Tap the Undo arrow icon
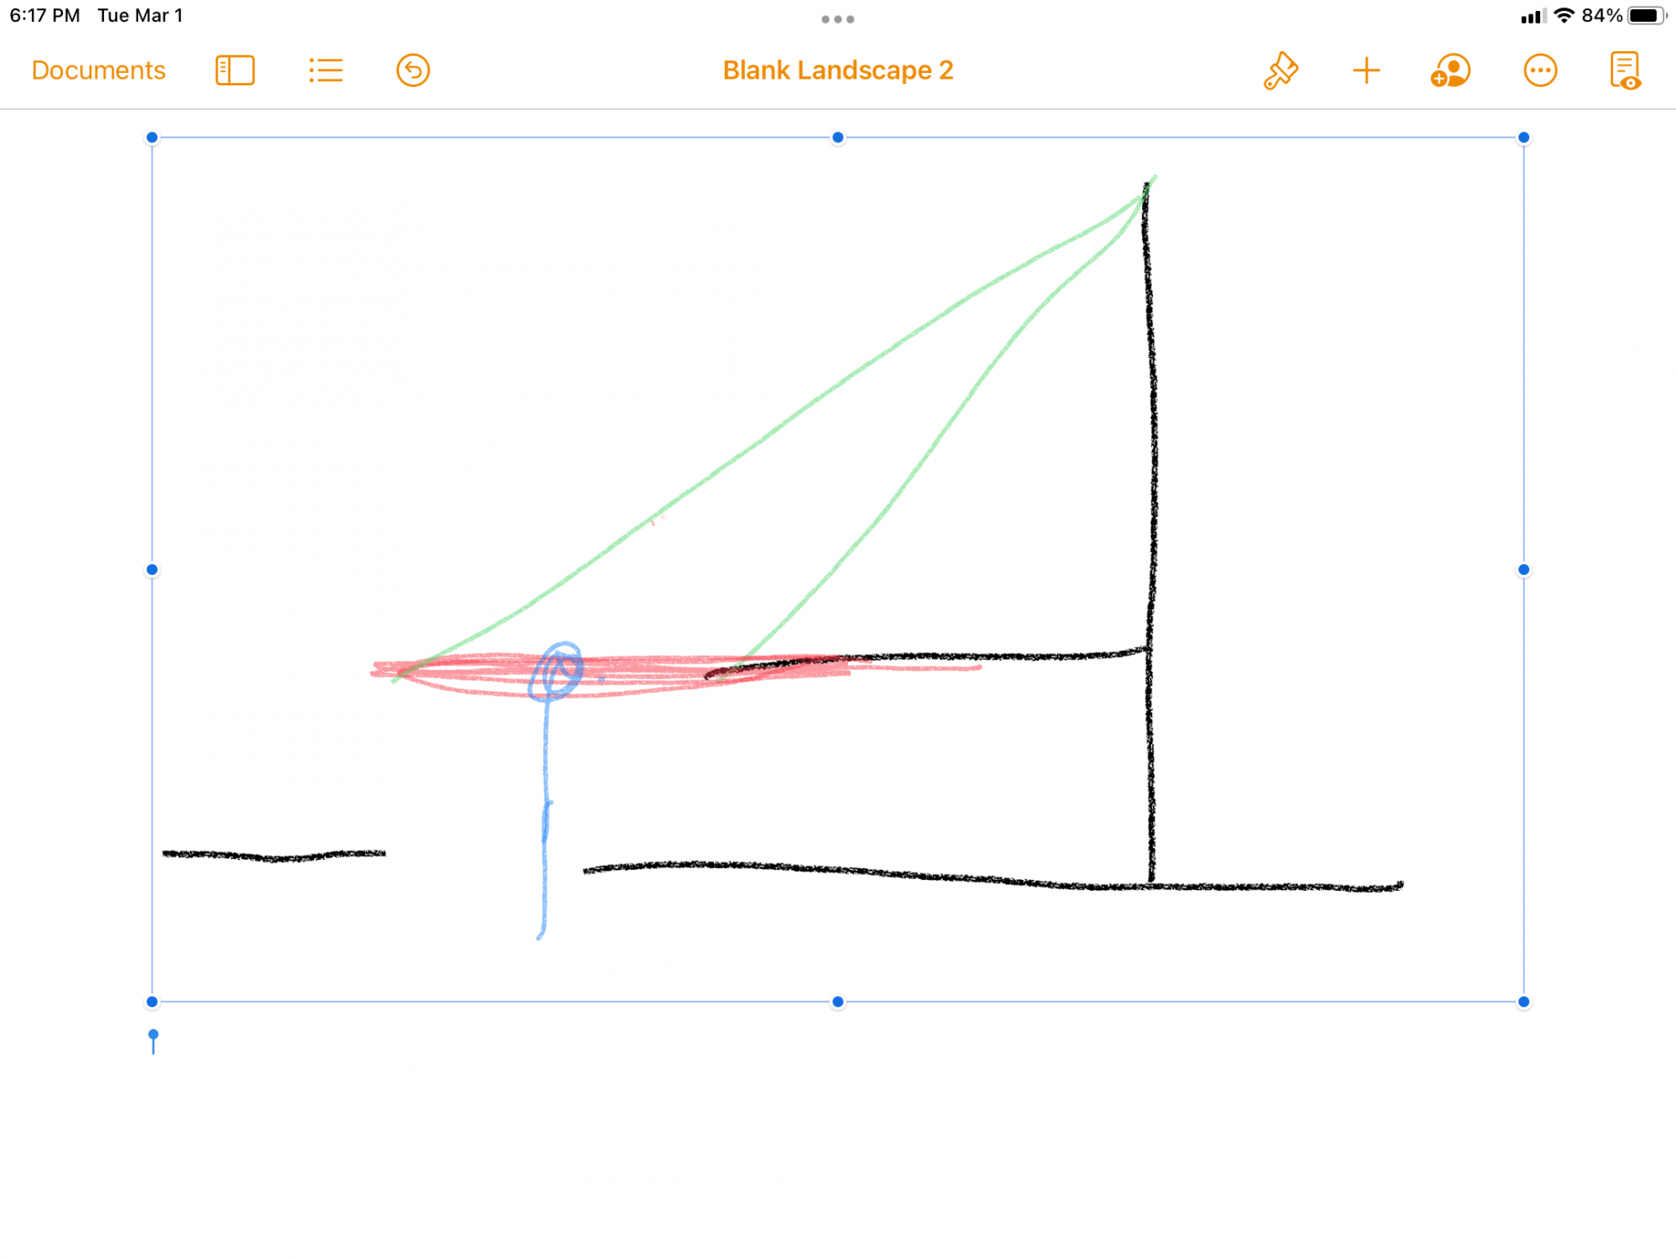1676x1257 pixels. tap(413, 70)
